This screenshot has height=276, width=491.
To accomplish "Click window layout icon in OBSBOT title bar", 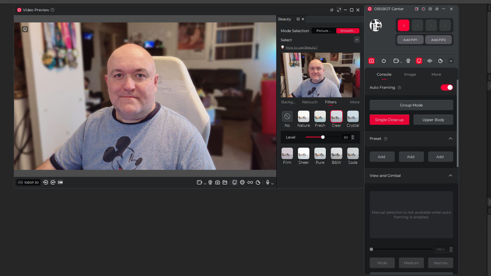I will tap(416, 9).
